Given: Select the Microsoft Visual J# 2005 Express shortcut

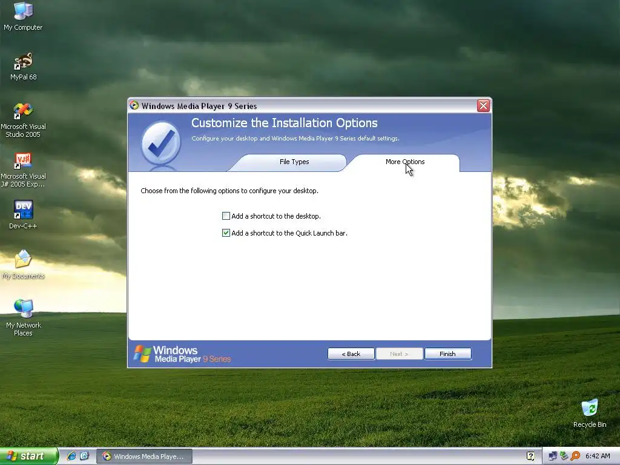Looking at the screenshot, I should click(24, 170).
